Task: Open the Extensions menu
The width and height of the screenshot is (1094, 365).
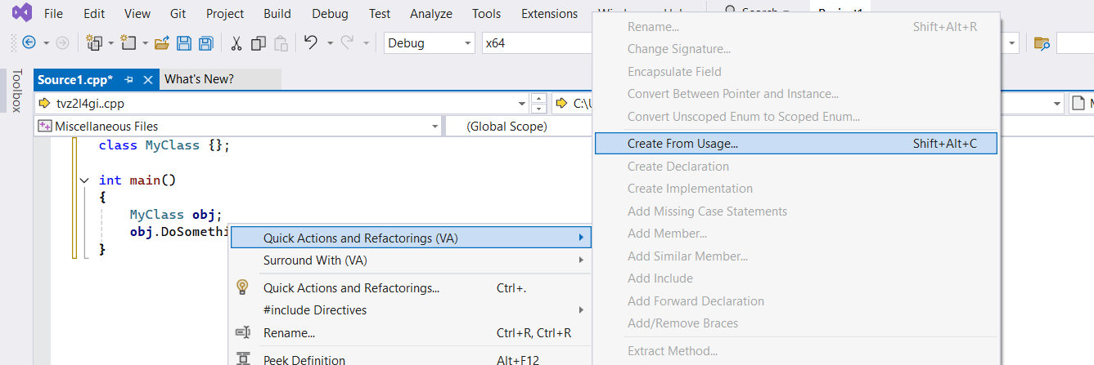Action: [549, 14]
